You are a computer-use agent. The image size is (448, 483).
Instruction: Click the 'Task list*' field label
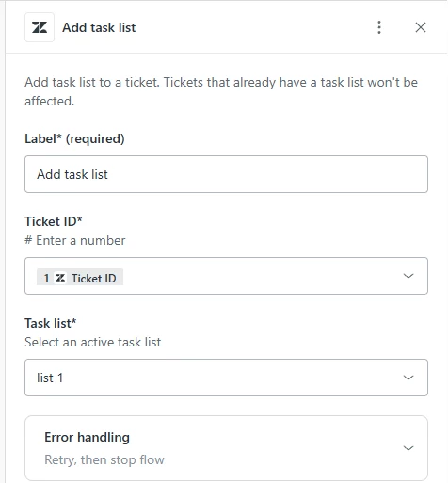(51, 323)
